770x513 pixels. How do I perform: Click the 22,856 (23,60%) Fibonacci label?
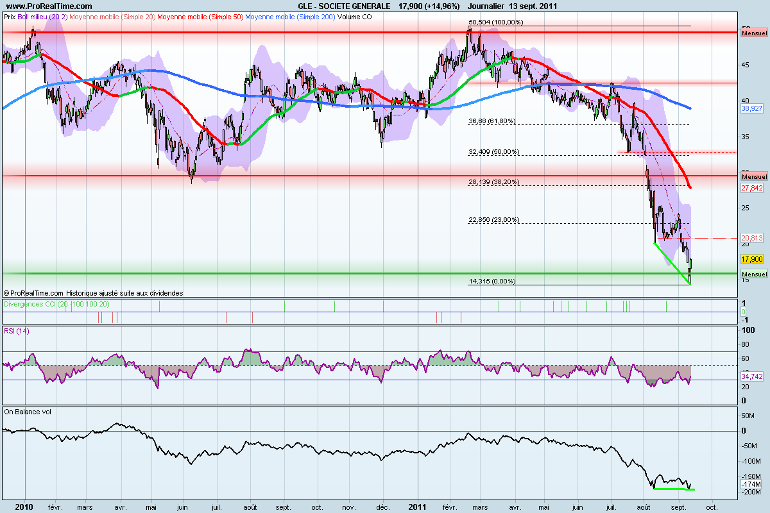click(x=494, y=220)
